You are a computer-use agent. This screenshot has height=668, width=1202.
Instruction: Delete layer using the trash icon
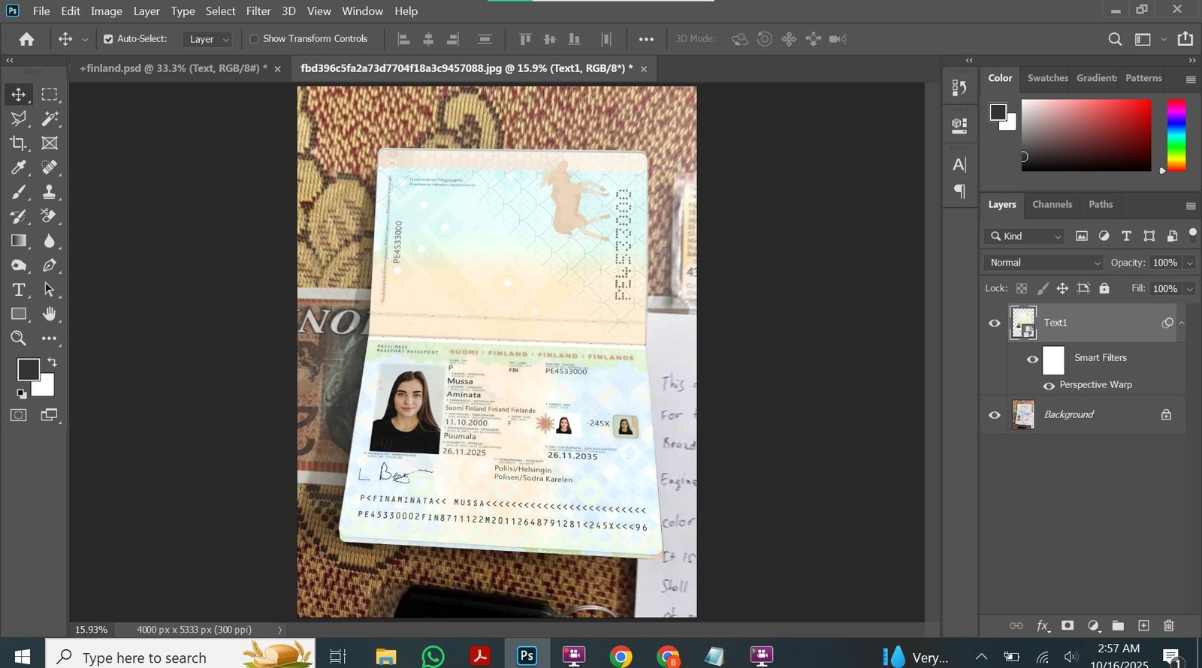1168,625
